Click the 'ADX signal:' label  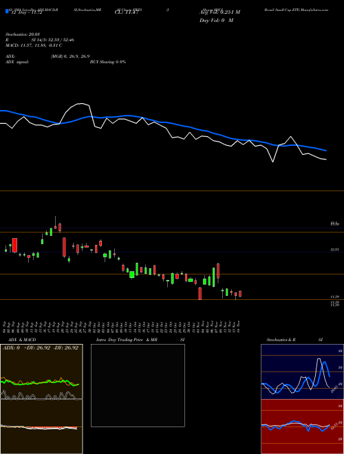(x=17, y=62)
